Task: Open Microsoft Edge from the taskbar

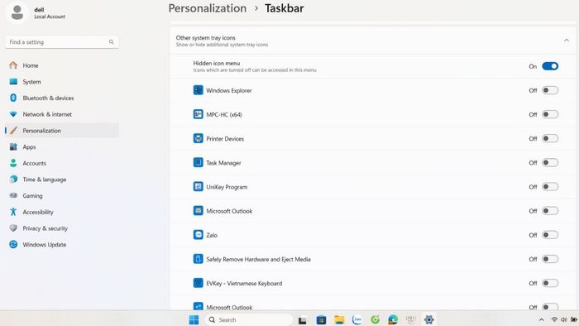Action: click(x=393, y=319)
